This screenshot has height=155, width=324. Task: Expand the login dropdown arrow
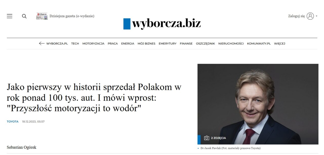pos(316,16)
